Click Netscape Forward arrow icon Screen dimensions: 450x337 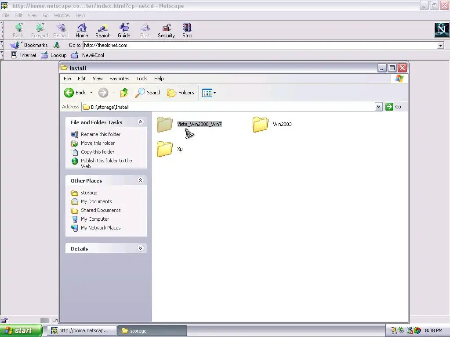tap(40, 28)
